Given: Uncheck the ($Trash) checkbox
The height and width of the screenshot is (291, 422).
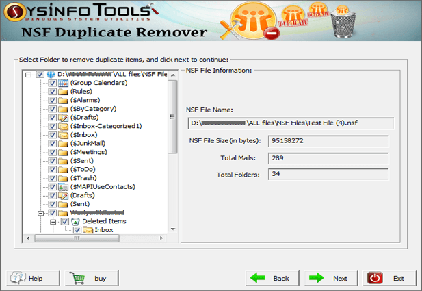Looking at the screenshot, I should pyautogui.click(x=52, y=178).
